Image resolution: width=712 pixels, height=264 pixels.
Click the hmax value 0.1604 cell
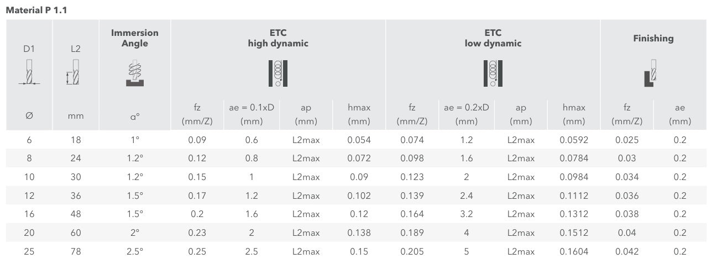[574, 251]
